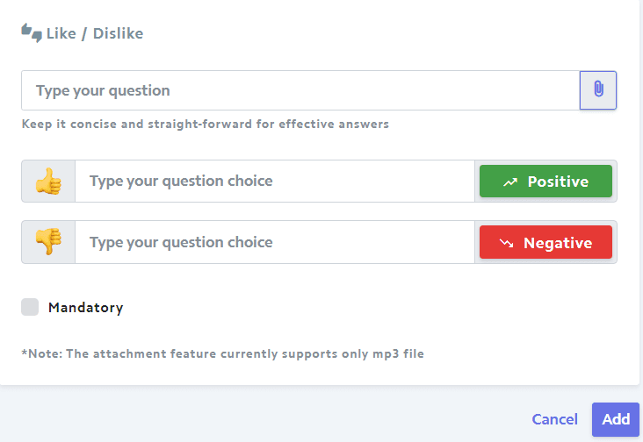Click the red Negative button
The width and height of the screenshot is (643, 442).
[545, 242]
